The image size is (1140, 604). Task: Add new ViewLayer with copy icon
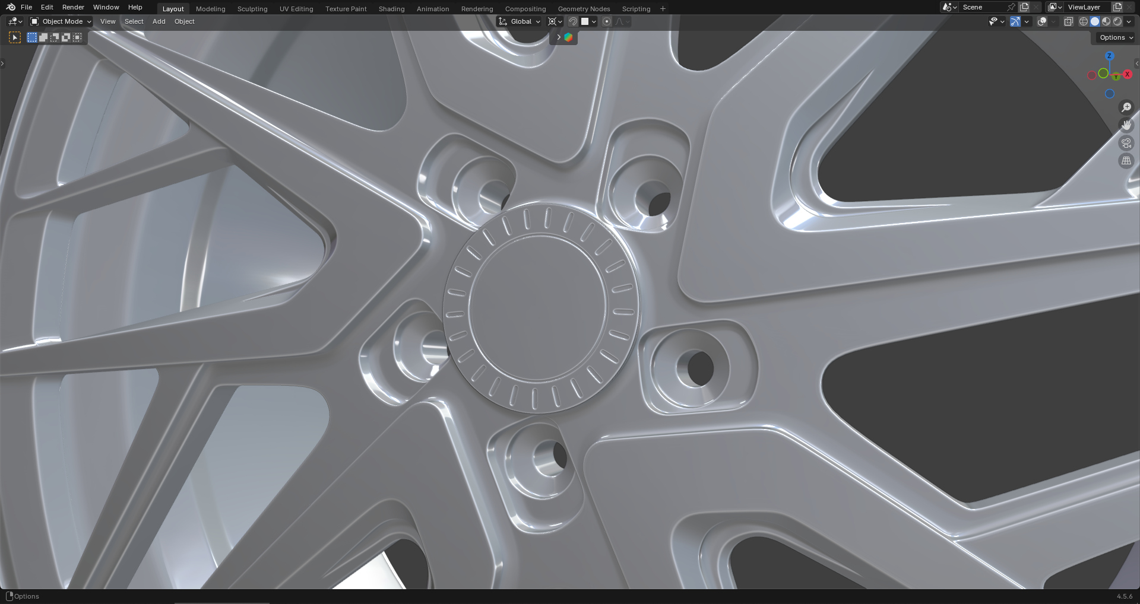(1117, 7)
